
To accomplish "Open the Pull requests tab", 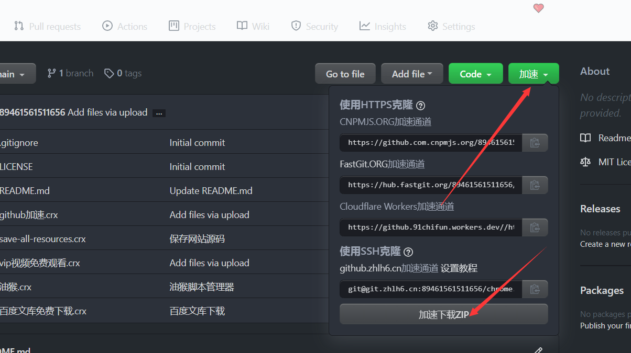I will pyautogui.click(x=47, y=26).
